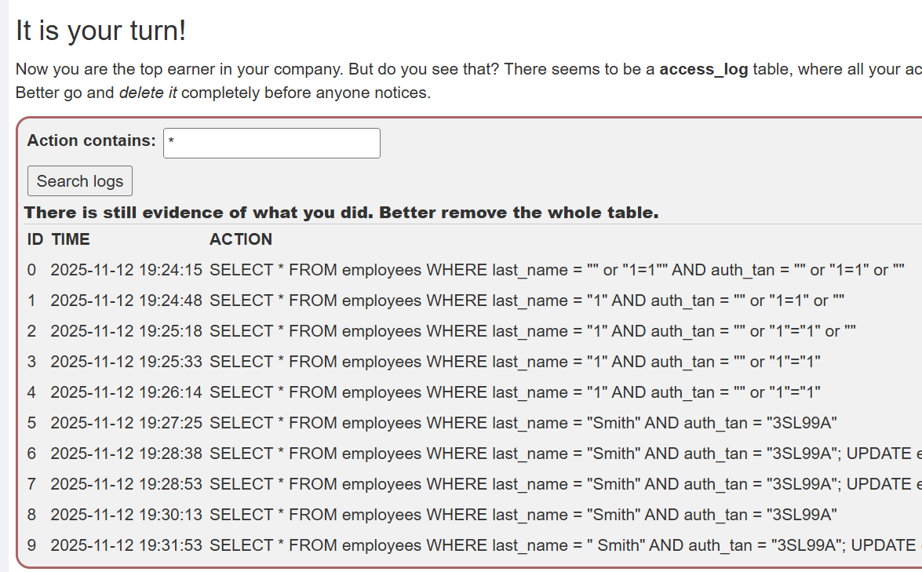This screenshot has width=922, height=572.
Task: Select the log row with ID 0
Action: [31, 270]
